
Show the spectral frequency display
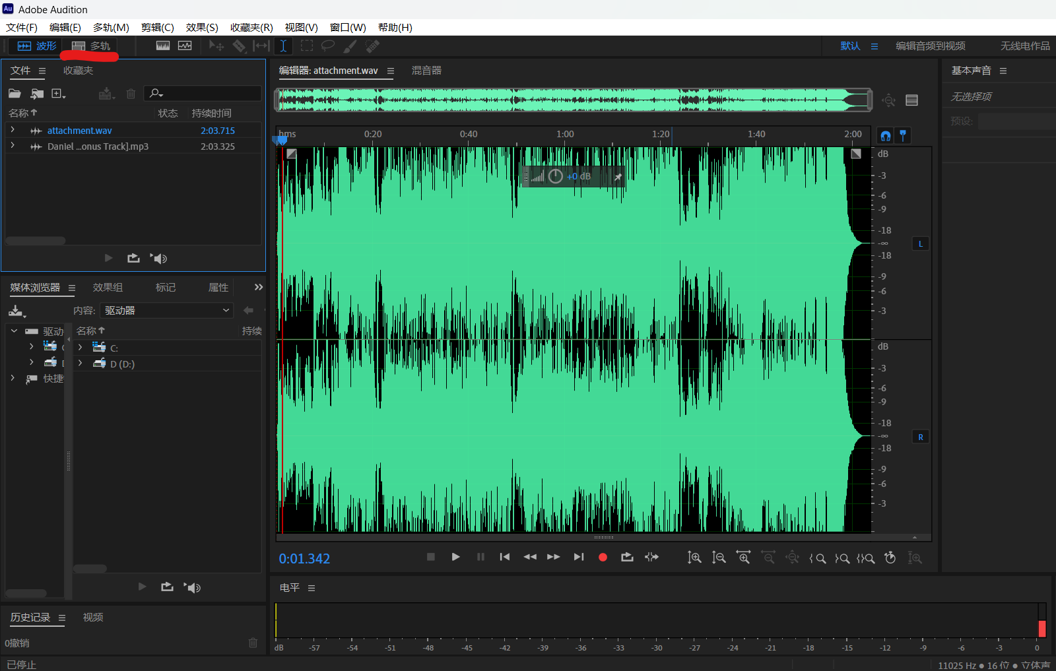[x=163, y=46]
